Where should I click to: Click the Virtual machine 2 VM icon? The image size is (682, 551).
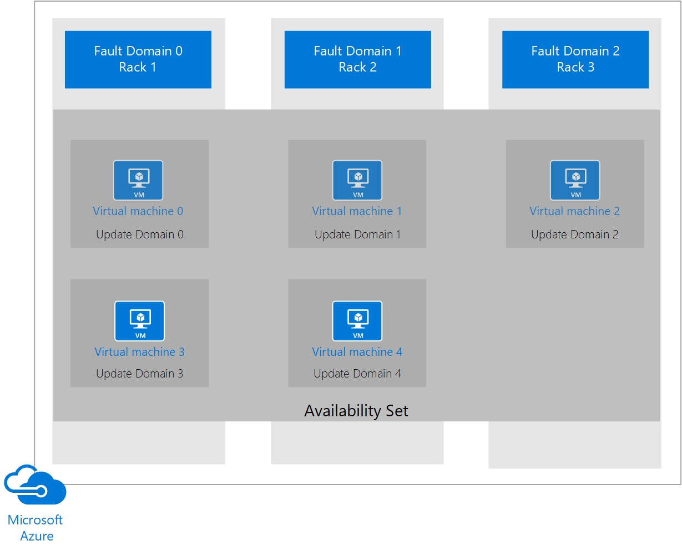pos(575,180)
